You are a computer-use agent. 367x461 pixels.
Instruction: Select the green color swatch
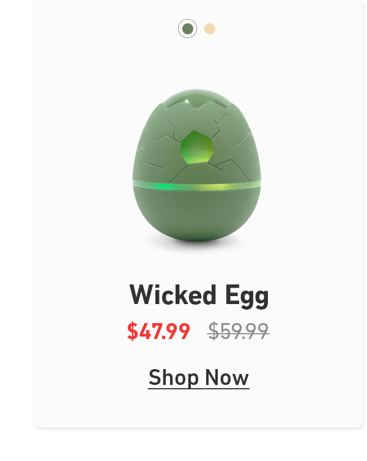187,29
